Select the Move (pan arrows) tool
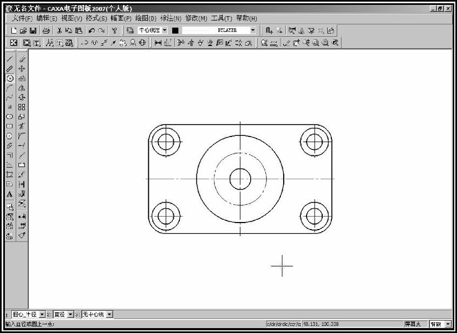The width and height of the screenshot is (457, 333). click(22, 69)
